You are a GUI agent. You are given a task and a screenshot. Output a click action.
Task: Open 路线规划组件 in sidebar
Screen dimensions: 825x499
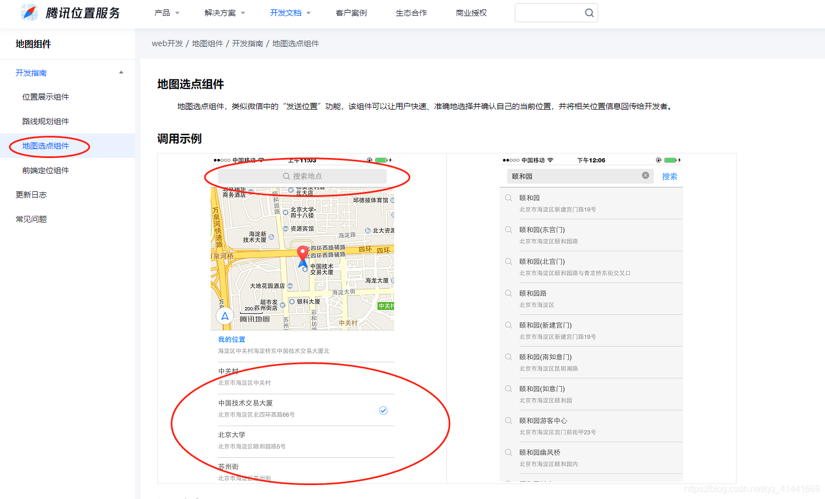[x=46, y=121]
